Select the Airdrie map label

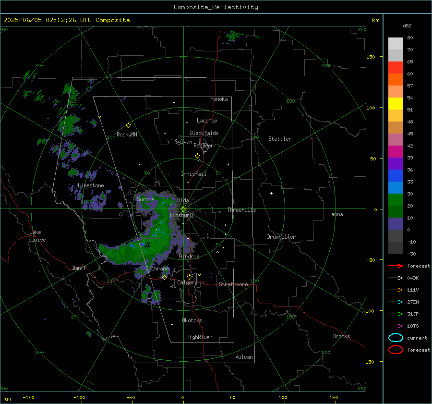click(x=189, y=257)
